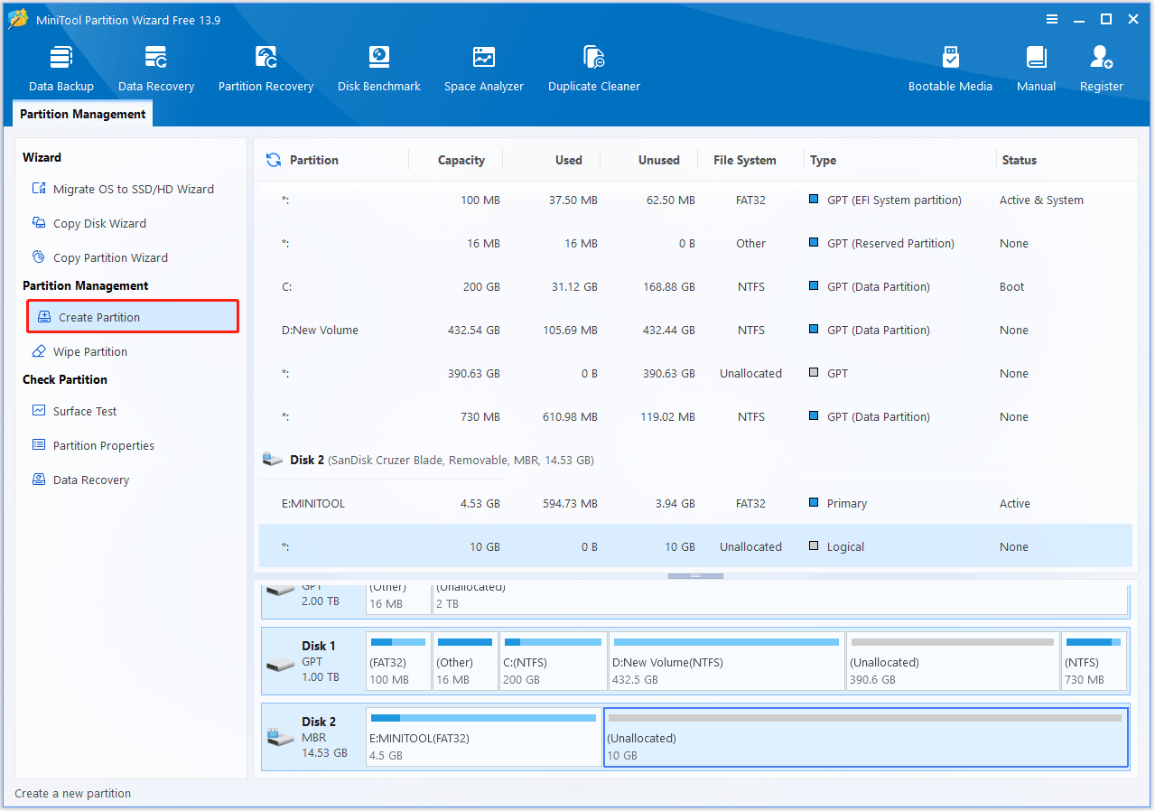Sort by Used column header
The height and width of the screenshot is (811, 1155).
tap(569, 160)
